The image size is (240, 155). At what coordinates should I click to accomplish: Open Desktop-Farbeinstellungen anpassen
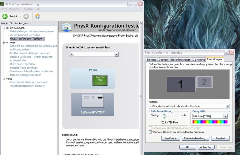pyautogui.click(x=30, y=53)
